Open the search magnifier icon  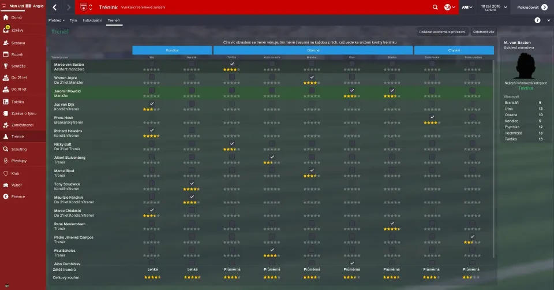435,8
